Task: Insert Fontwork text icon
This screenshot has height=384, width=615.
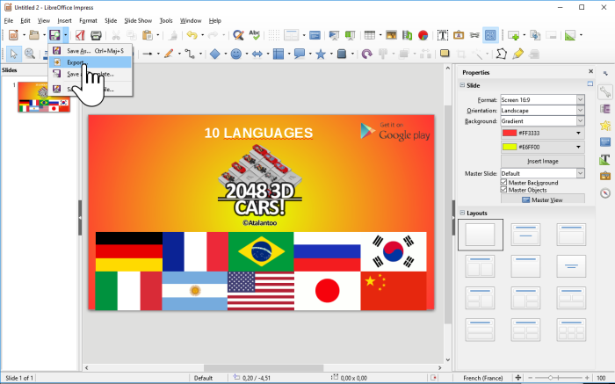Action: [458, 35]
